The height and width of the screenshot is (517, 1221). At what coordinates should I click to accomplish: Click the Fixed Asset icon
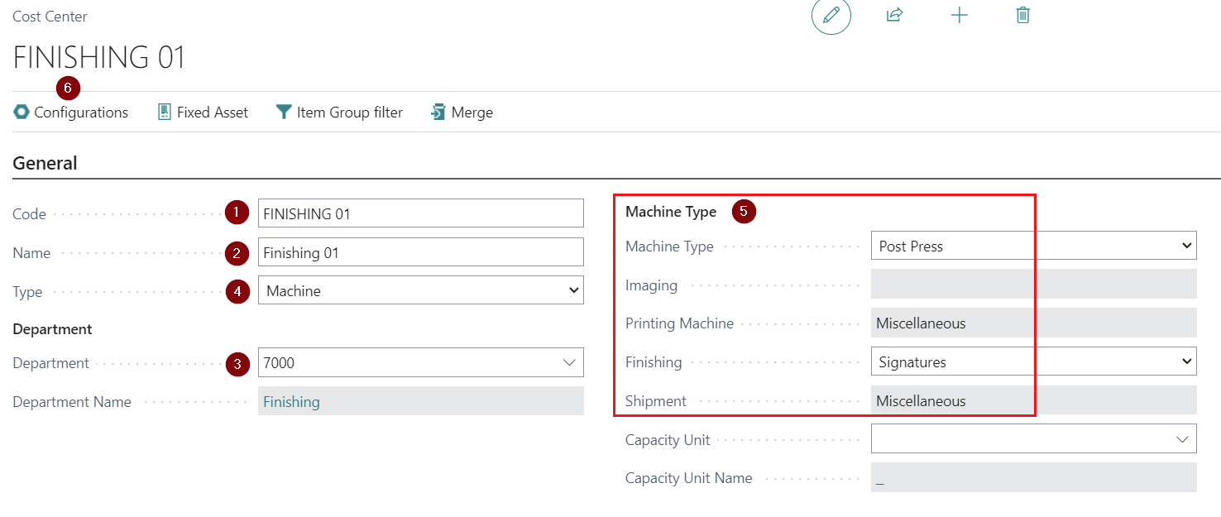click(165, 112)
